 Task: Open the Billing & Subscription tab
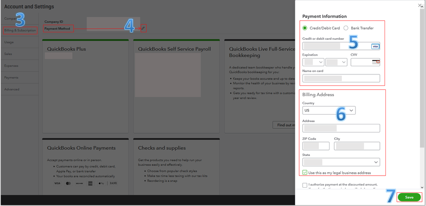coord(20,30)
